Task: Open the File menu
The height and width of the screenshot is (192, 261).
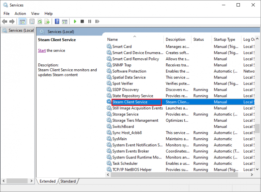Action: (7, 13)
